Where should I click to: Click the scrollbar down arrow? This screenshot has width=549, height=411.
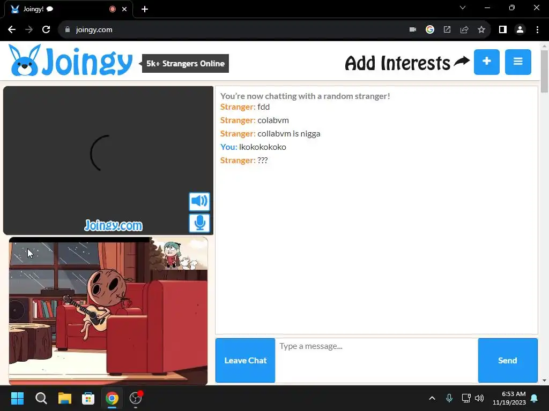coord(544,380)
